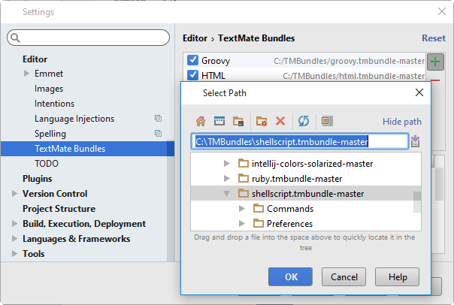Click the Desktop directory toolbar icon

click(x=219, y=121)
